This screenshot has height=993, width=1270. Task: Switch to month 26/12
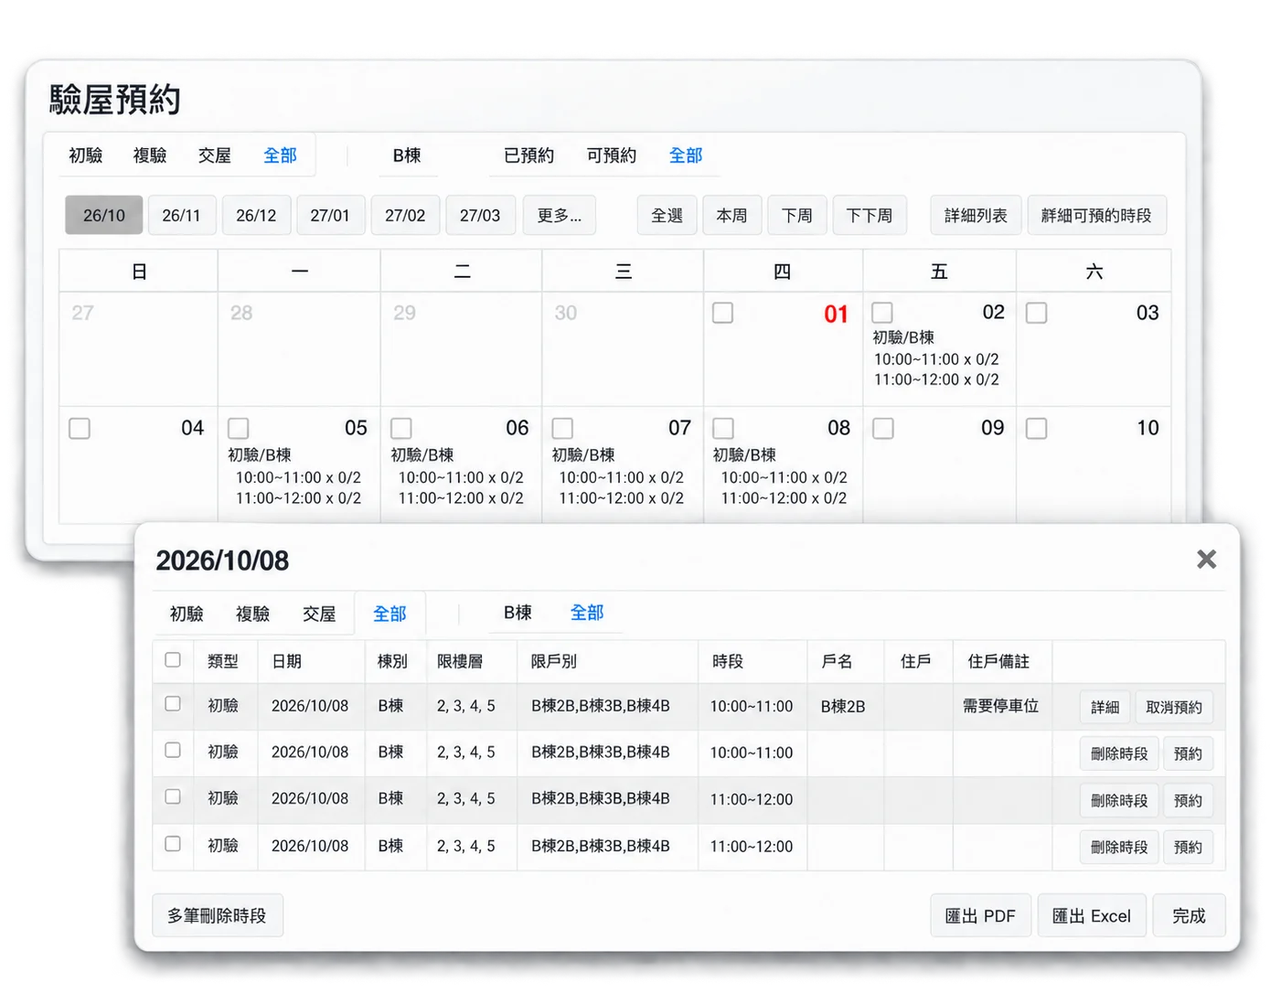(x=256, y=215)
